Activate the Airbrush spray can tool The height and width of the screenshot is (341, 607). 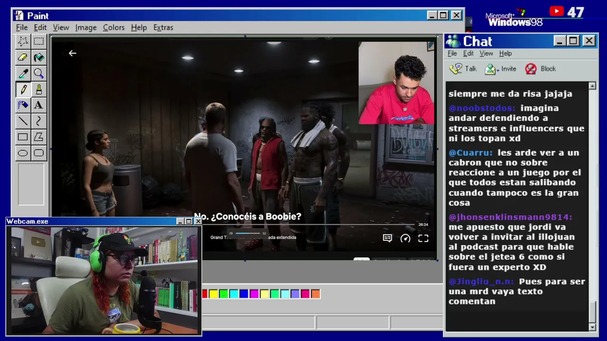(23, 105)
